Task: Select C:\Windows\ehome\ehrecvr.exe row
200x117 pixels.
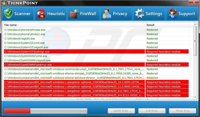Action: pyautogui.click(x=96, y=34)
